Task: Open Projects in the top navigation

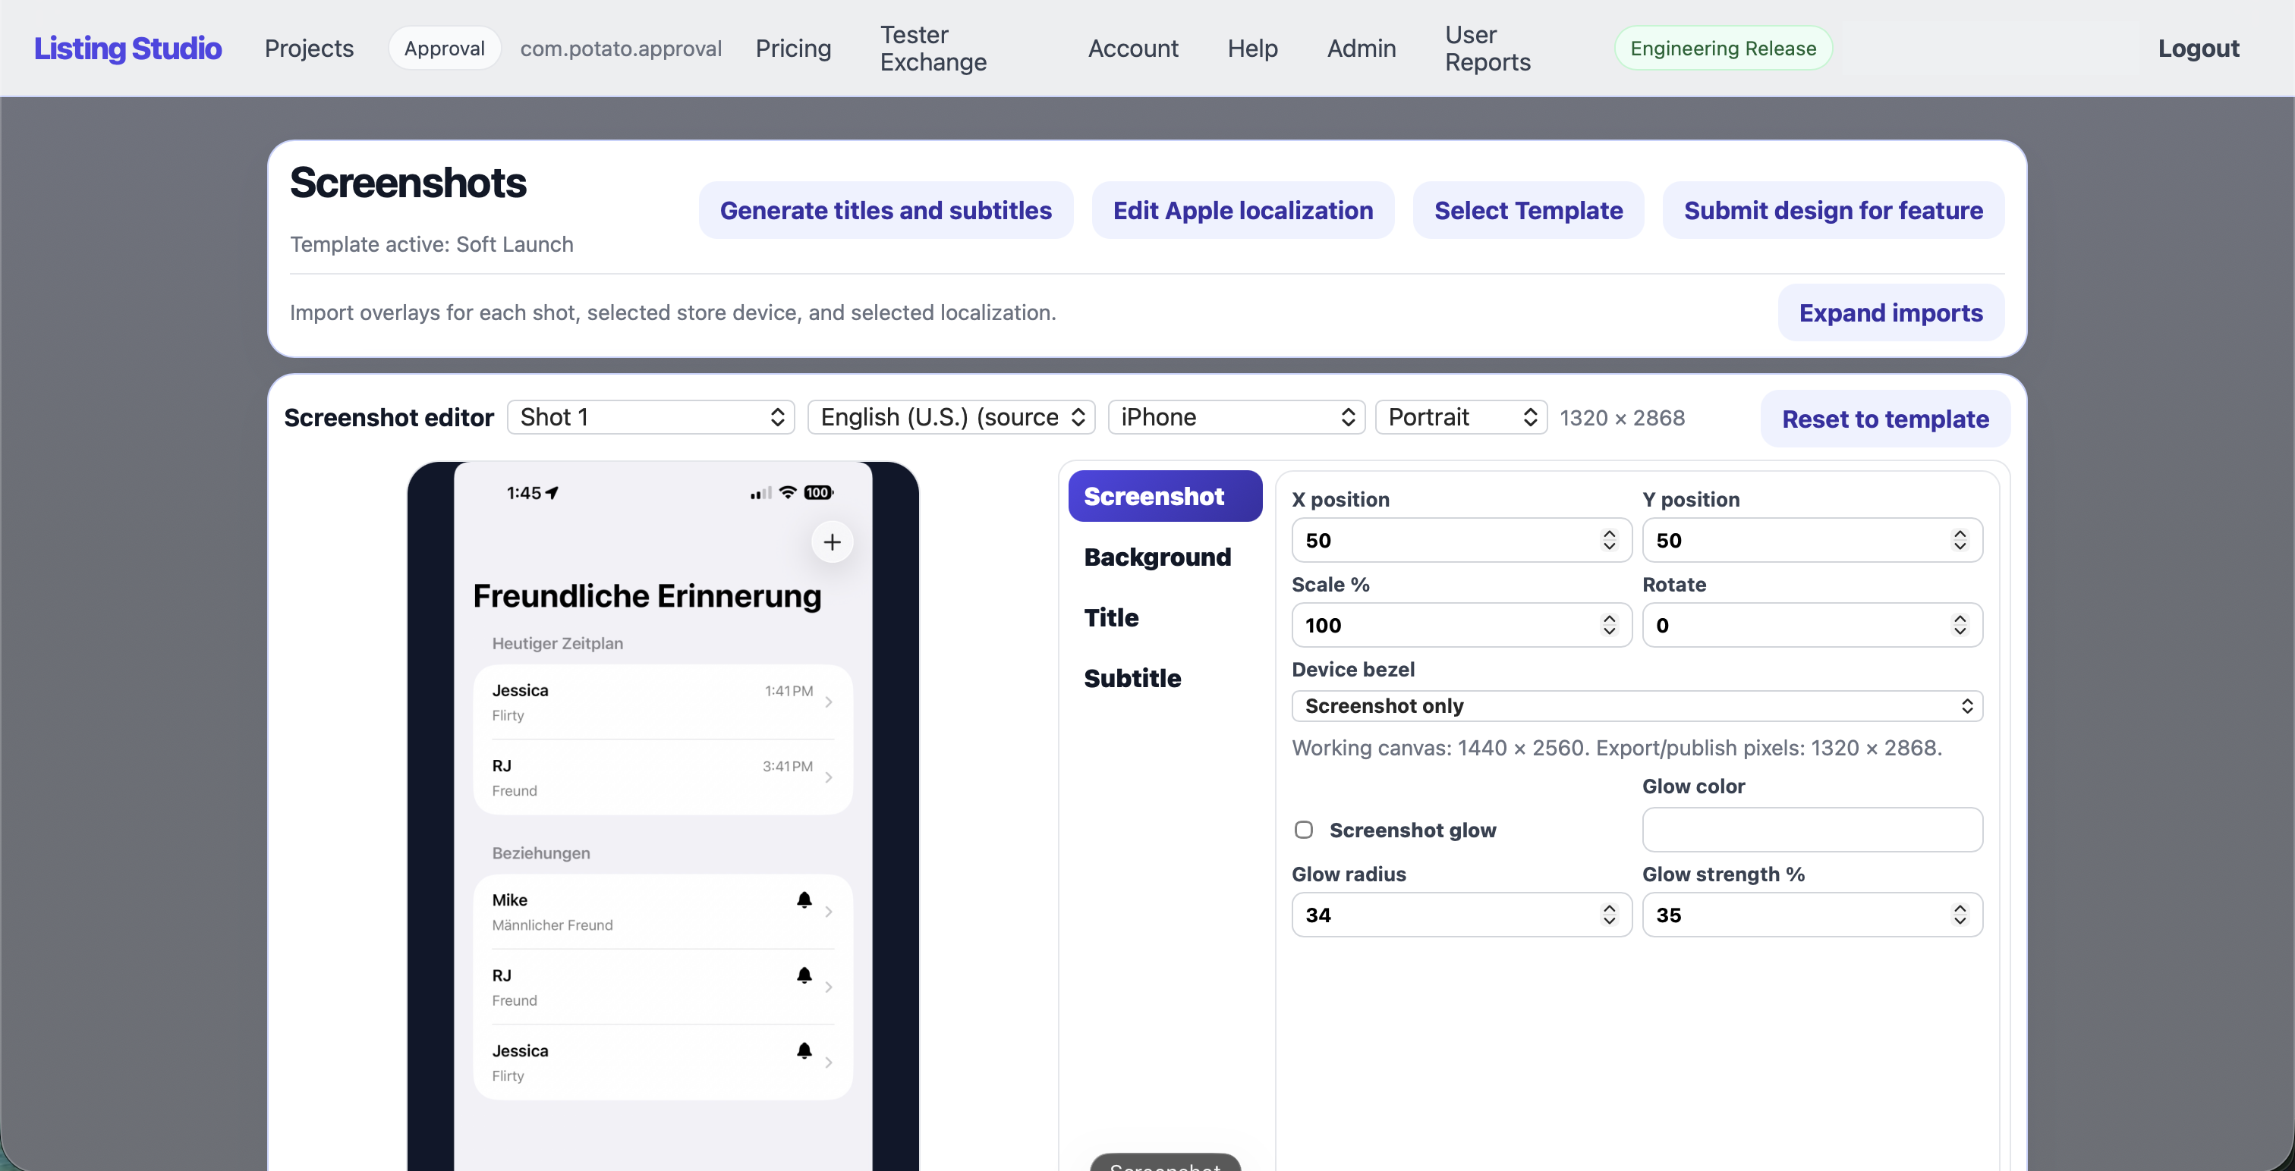Action: pos(308,48)
